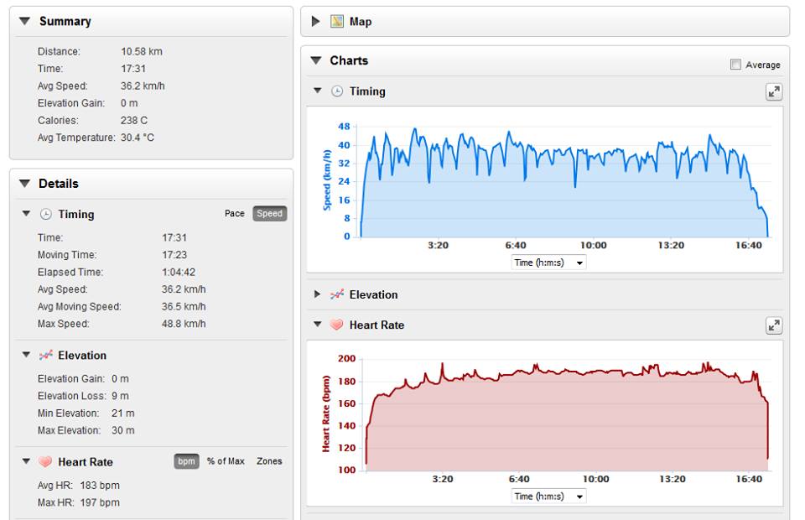Select bpm heart rate display

click(x=186, y=461)
